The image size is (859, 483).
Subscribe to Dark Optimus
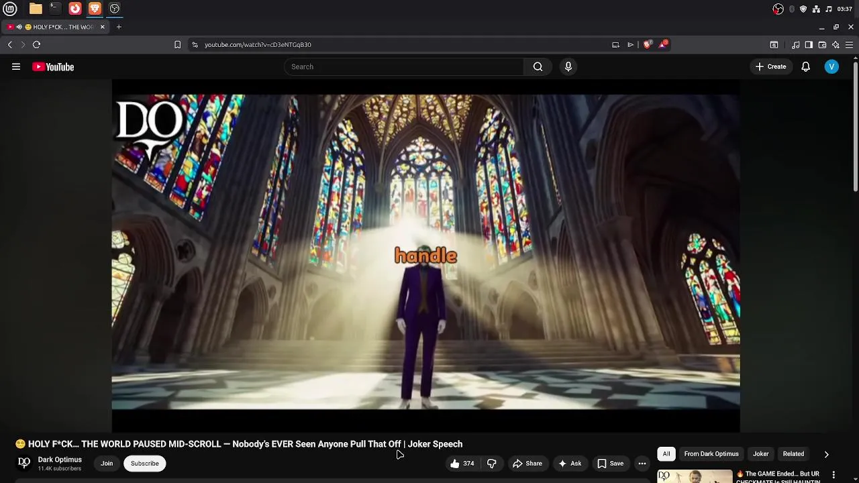(145, 464)
